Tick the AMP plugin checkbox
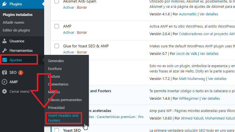235x132 pixels. [x=57, y=26]
